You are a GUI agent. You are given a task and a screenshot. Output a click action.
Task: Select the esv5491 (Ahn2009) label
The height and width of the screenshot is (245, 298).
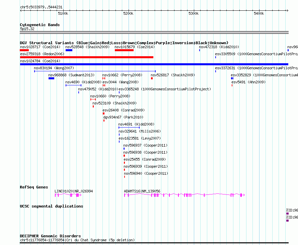coord(248,82)
